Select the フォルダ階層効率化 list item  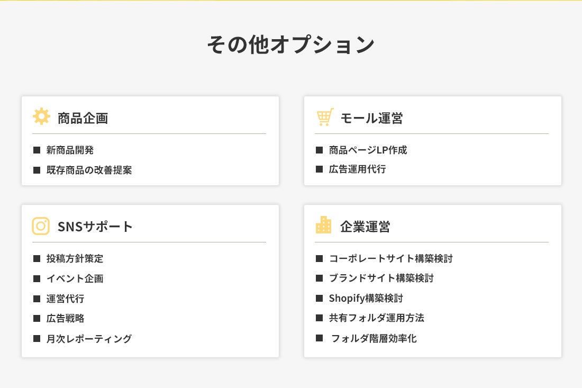point(374,338)
